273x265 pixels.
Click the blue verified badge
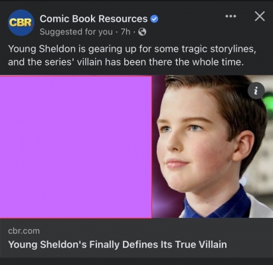[x=154, y=19]
